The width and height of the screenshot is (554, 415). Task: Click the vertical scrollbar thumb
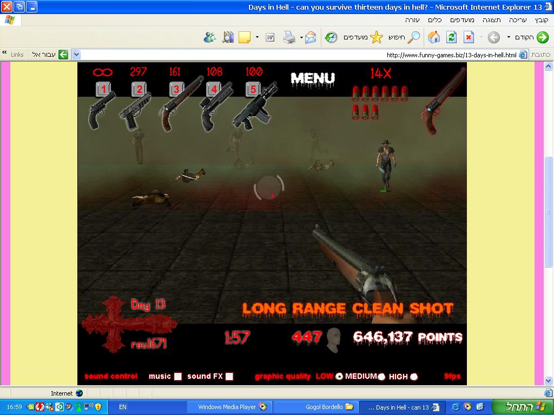[x=549, y=212]
